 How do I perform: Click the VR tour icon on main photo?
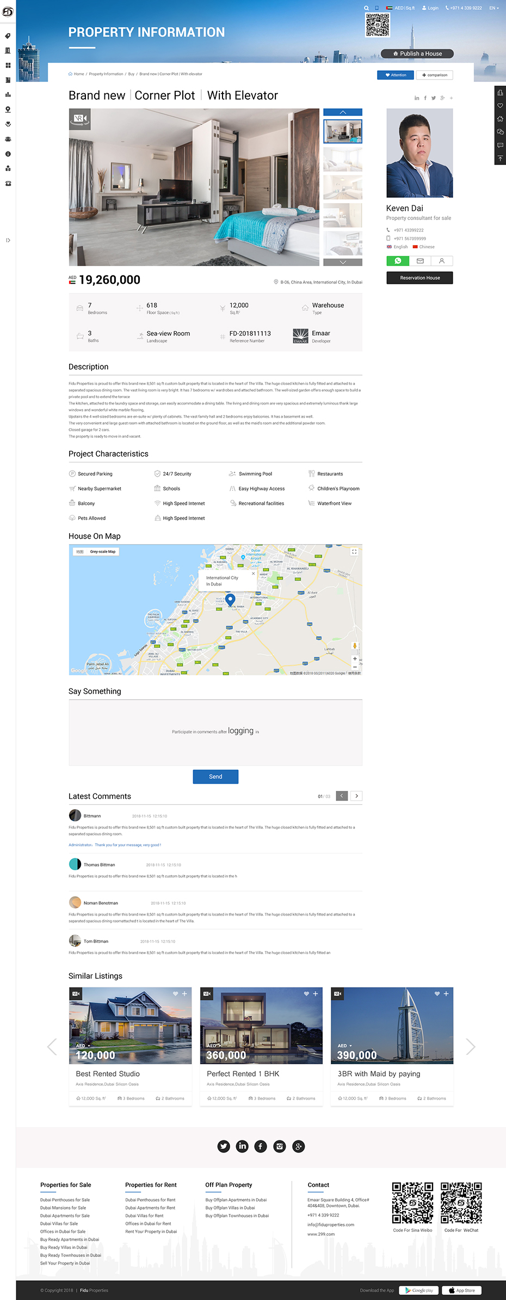coord(79,119)
